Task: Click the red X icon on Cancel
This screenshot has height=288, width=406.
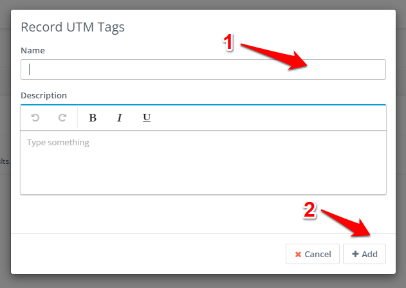Action: [x=298, y=255]
